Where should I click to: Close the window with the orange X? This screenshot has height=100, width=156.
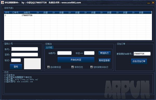153,3
